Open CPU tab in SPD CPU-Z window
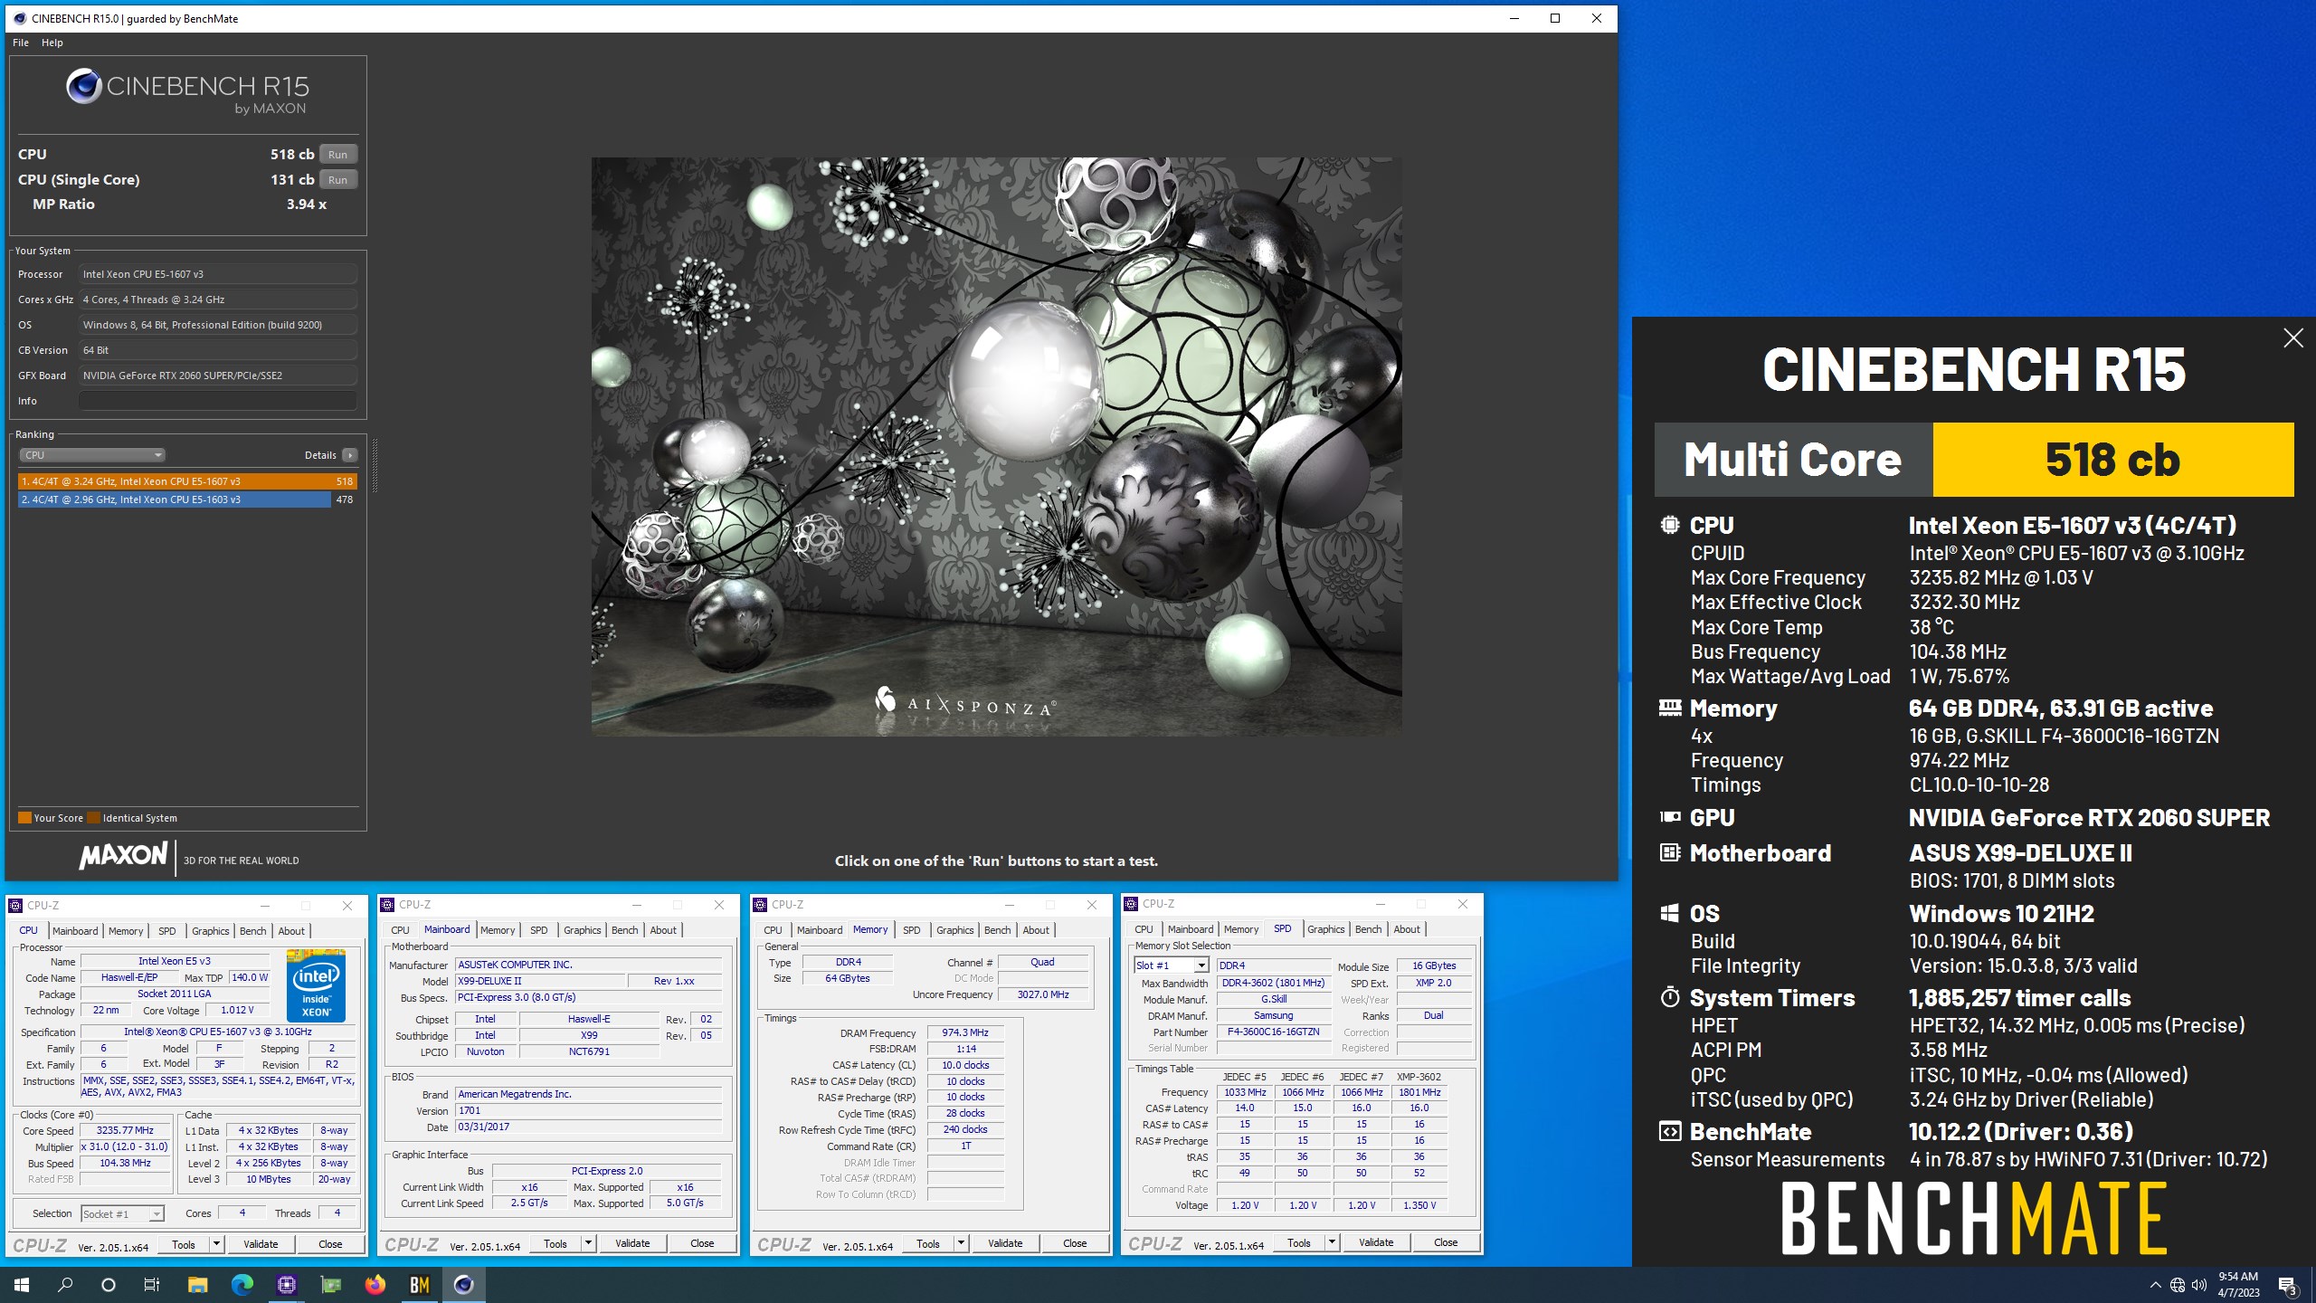Image resolution: width=2316 pixels, height=1303 pixels. [1144, 929]
